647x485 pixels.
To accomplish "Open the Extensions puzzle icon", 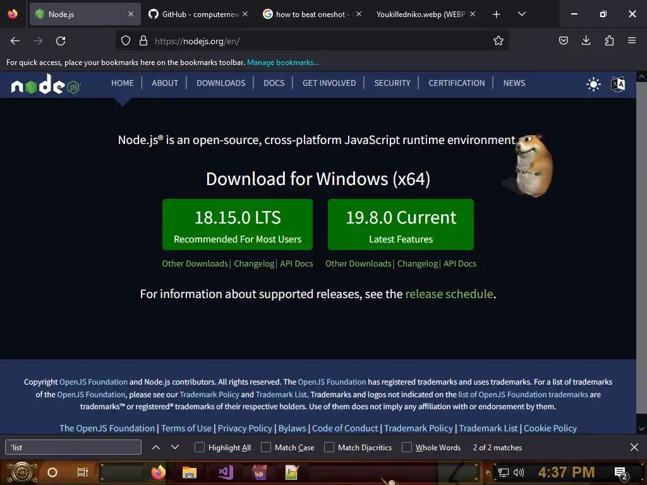I will coord(609,40).
